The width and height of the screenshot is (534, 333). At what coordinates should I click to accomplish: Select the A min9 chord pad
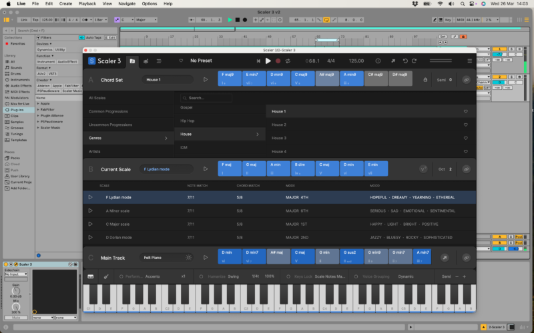coord(352,79)
